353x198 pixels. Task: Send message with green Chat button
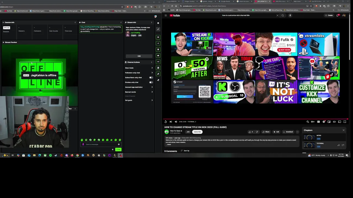coord(118,150)
